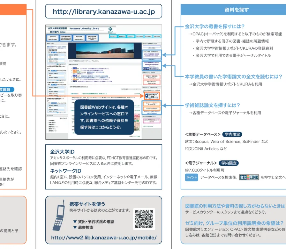Viewport: 286px width, 249px height.
Task: Click line 欧文:Scopus, Web of Science, SciFinder など
Action: [227, 142]
